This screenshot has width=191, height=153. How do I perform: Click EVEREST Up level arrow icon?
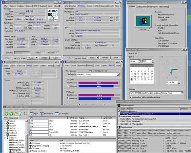(16, 114)
